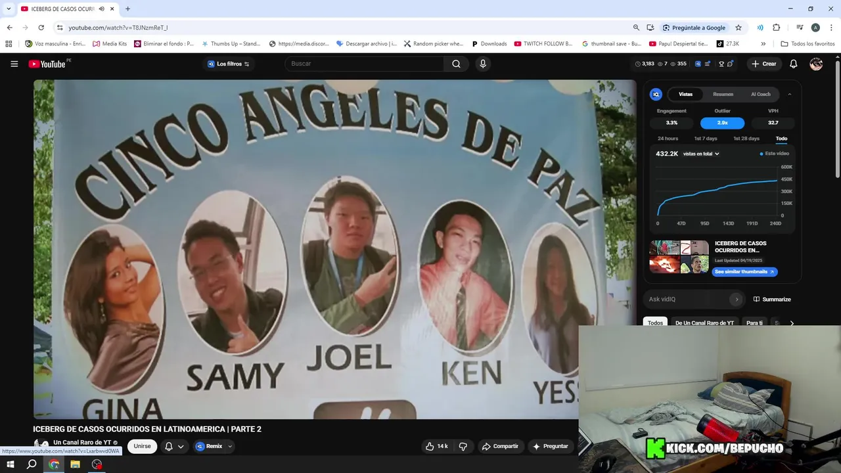Click the Outlier 2.9x pill
This screenshot has width=841, height=473.
pos(722,123)
